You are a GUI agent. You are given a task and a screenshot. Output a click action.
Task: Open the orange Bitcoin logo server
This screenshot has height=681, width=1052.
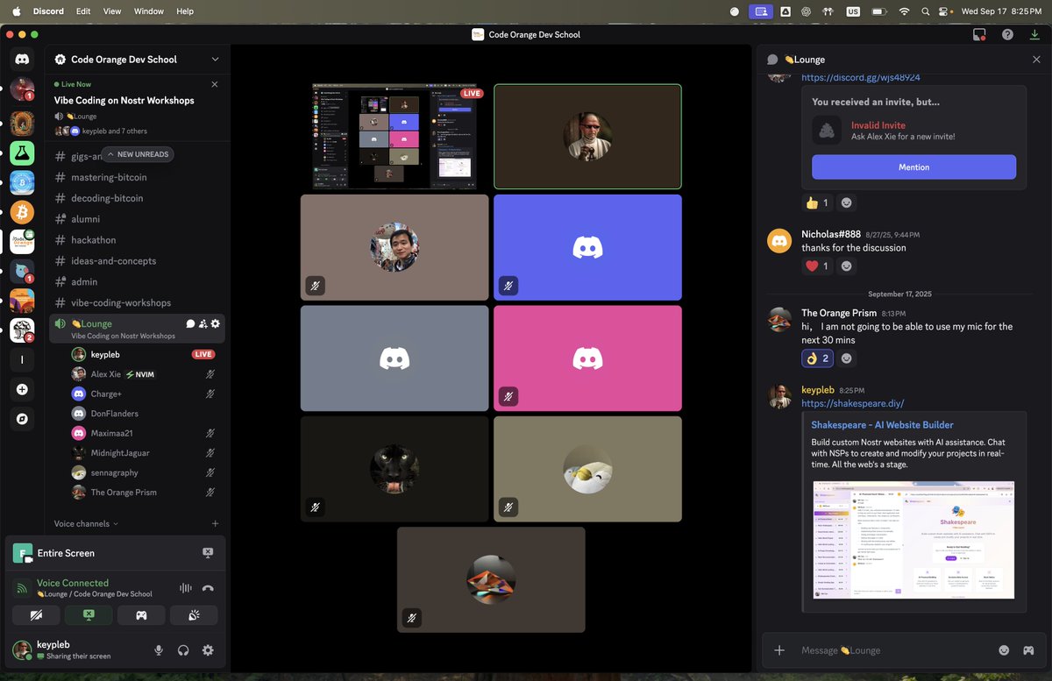coord(22,212)
